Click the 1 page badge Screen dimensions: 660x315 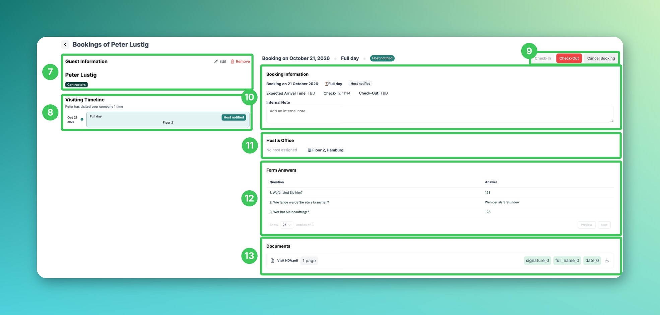tap(309, 260)
